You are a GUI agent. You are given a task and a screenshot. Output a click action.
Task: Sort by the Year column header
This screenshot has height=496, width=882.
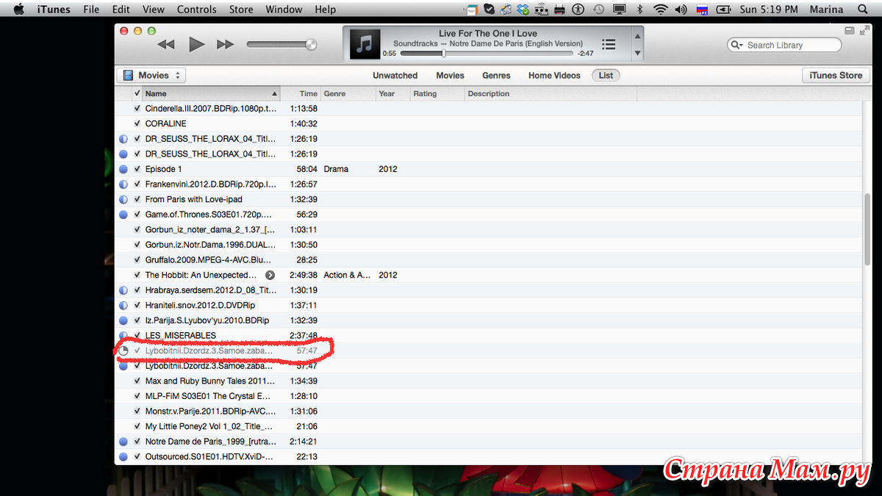392,93
